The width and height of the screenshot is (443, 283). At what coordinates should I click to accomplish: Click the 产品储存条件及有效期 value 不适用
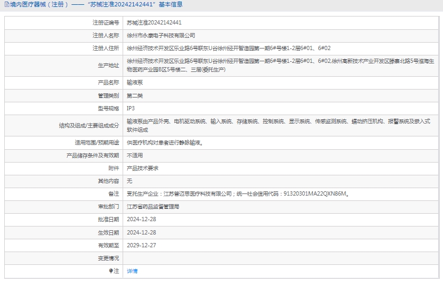(134, 156)
